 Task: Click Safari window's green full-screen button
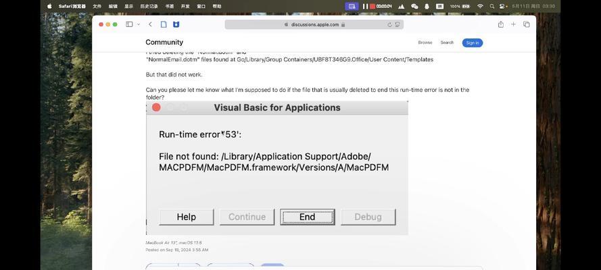point(115,24)
